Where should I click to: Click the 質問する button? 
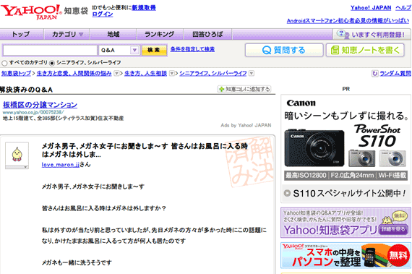coord(284,50)
